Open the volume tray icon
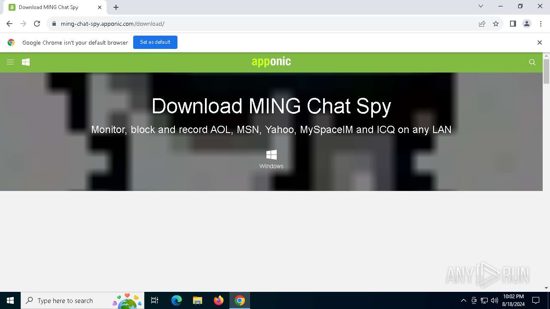 pyautogui.click(x=495, y=300)
